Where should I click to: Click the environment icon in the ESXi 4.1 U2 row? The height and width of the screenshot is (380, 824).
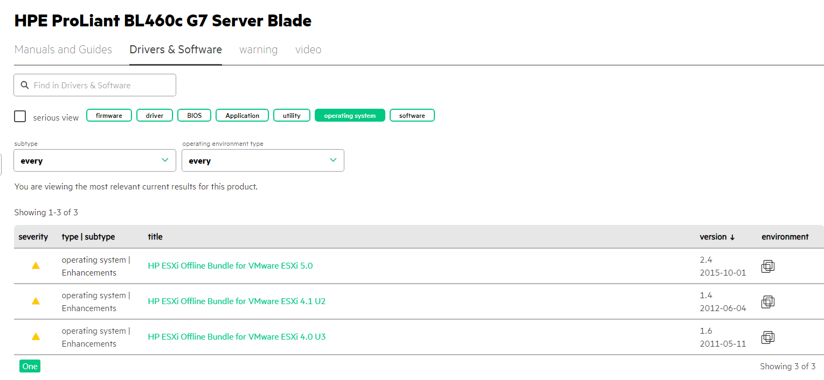coord(768,301)
